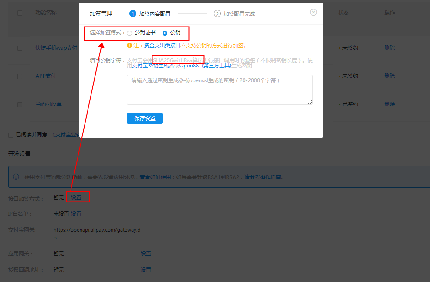Tick the checkbox for 快捷手机wap支付 row
The height and width of the screenshot is (282, 430).
coord(20,48)
